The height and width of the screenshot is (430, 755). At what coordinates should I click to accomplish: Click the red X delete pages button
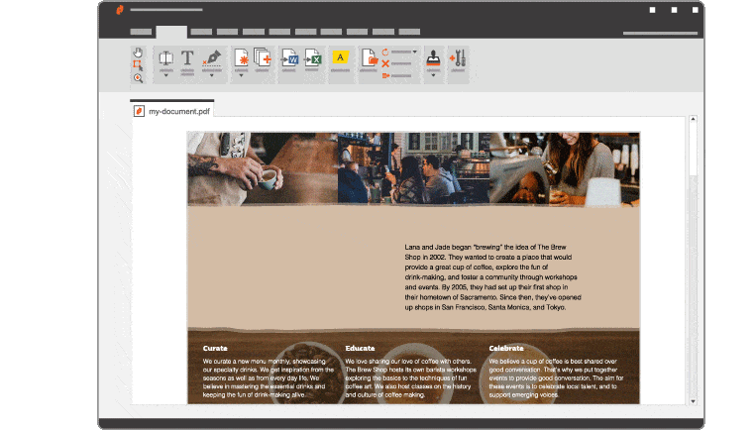pos(385,63)
